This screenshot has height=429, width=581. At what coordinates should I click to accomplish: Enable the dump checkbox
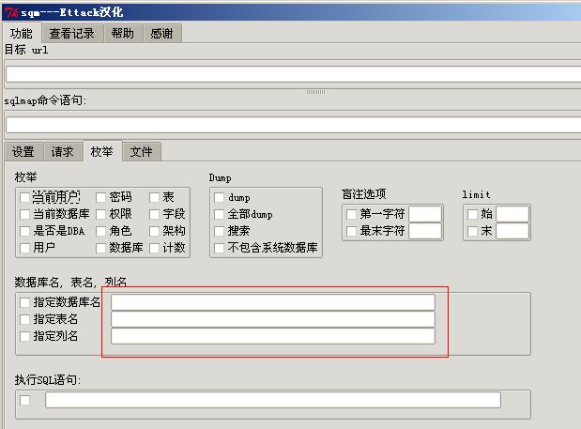(219, 197)
